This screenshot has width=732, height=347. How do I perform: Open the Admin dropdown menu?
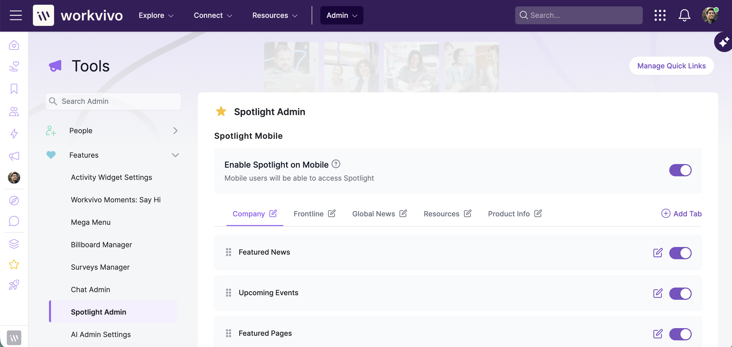coord(342,15)
